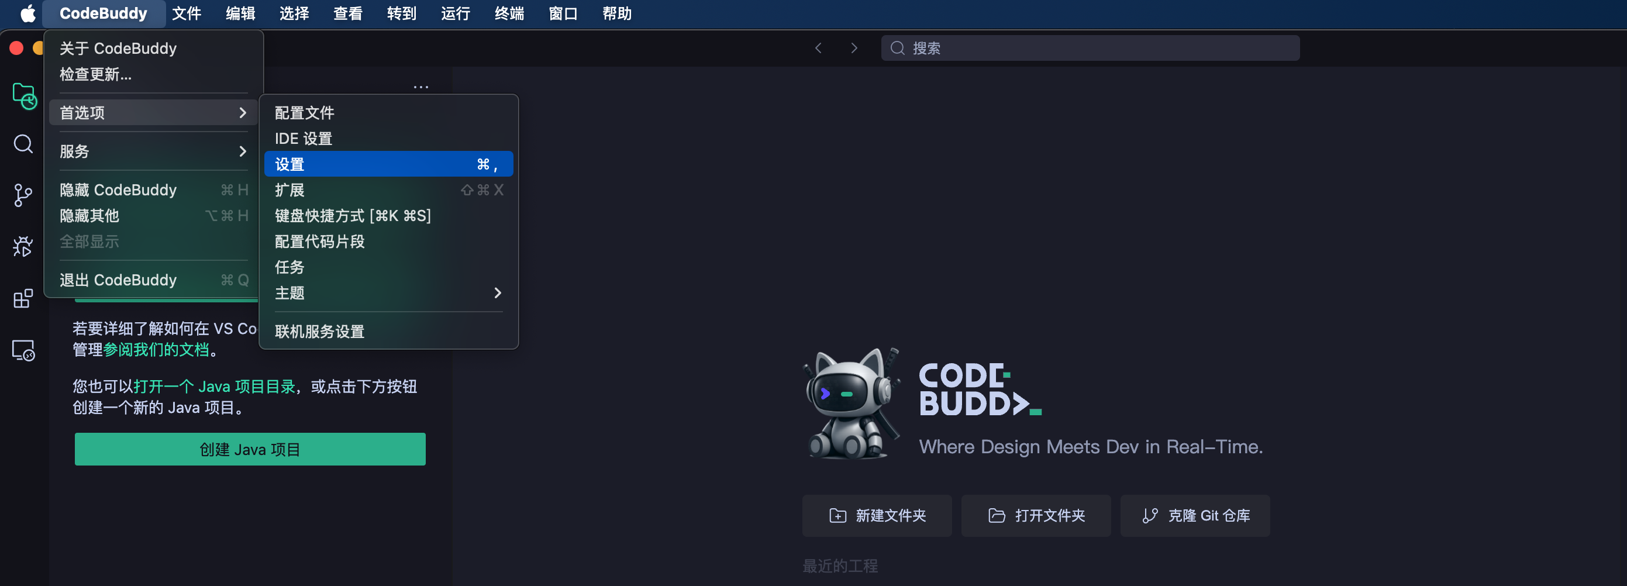1627x586 pixels.
Task: Choose 键盘快捷方式 menu entry
Action: (x=353, y=216)
